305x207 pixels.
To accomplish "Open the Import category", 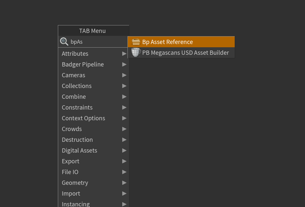I will pyautogui.click(x=71, y=193).
